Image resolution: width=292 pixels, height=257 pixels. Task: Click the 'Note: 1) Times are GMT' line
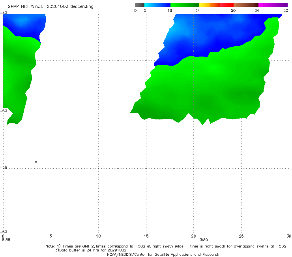tap(166, 246)
